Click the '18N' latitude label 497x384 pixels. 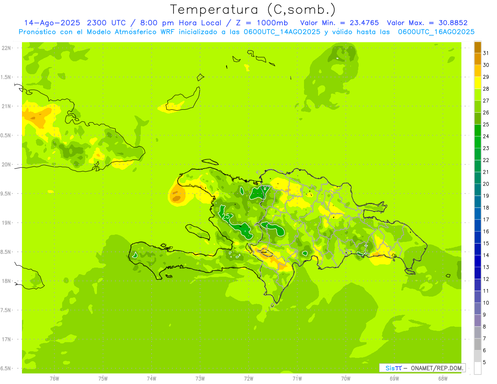pos(7,281)
